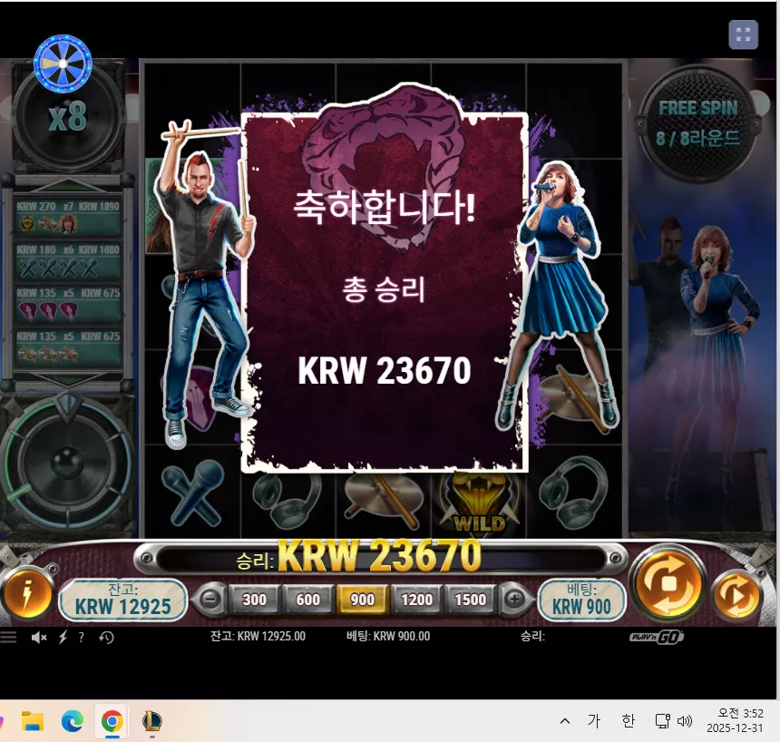Screen dimensions: 780x742
Task: Open the hamburger menu icon
Action: (x=8, y=637)
